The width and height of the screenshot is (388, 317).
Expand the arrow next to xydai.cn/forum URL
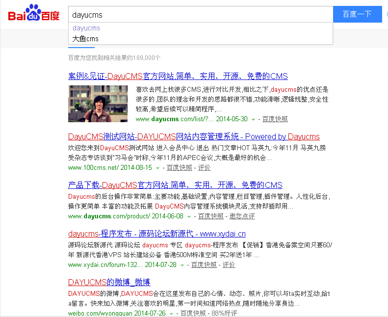click(x=182, y=265)
